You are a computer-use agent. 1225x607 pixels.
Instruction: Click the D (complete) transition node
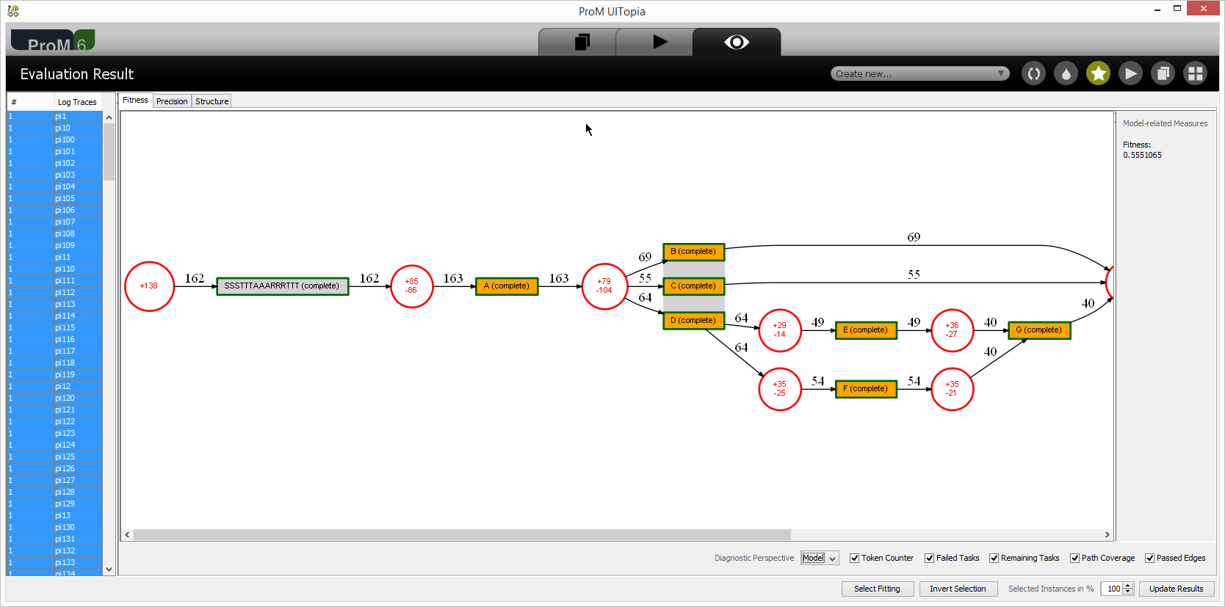point(693,320)
